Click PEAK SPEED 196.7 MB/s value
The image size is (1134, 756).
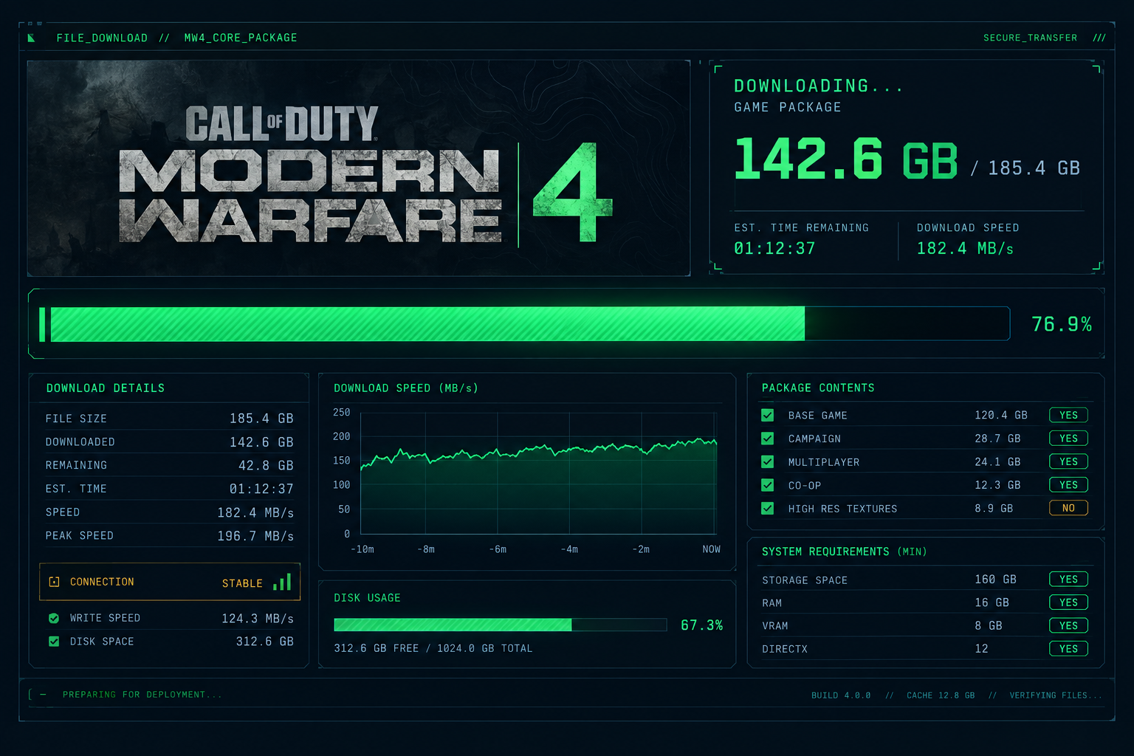[255, 536]
